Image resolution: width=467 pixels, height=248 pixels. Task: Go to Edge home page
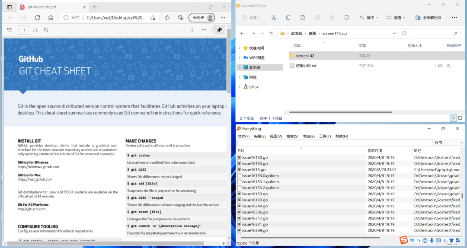point(51,18)
